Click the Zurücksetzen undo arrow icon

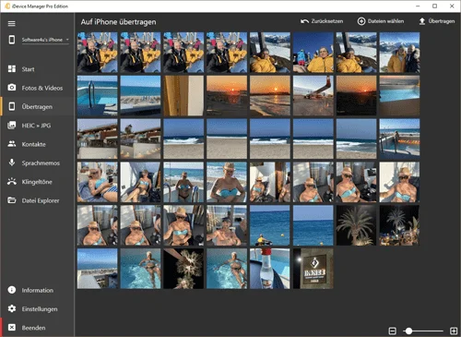[304, 21]
